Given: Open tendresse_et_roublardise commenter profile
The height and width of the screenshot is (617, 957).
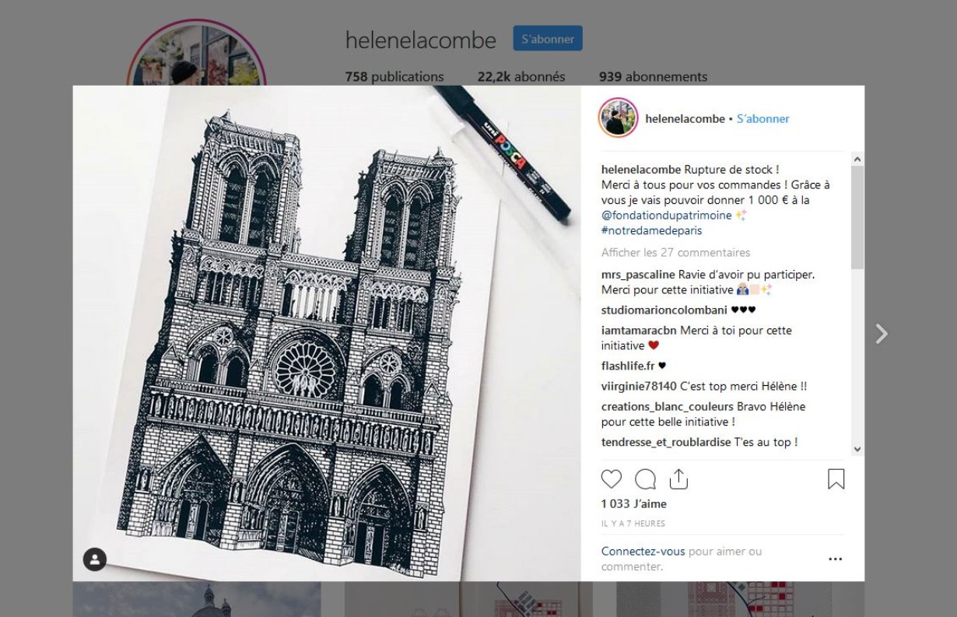Looking at the screenshot, I should click(x=666, y=443).
